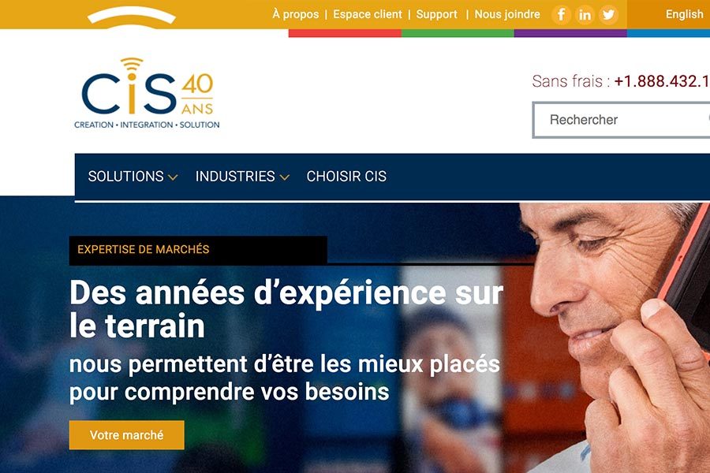Focus the Rechercher search field
The width and height of the screenshot is (710, 473).
622,120
